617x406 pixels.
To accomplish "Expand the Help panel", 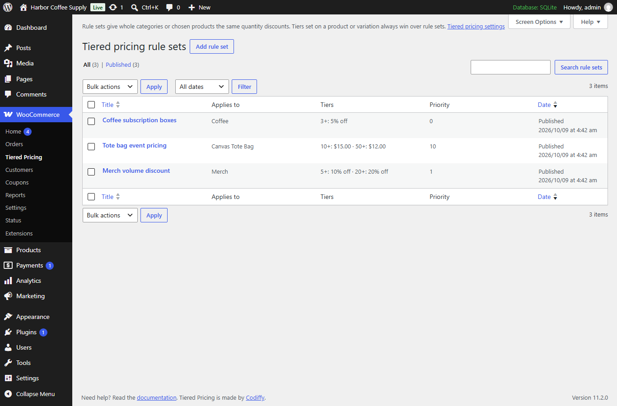I will [x=590, y=22].
